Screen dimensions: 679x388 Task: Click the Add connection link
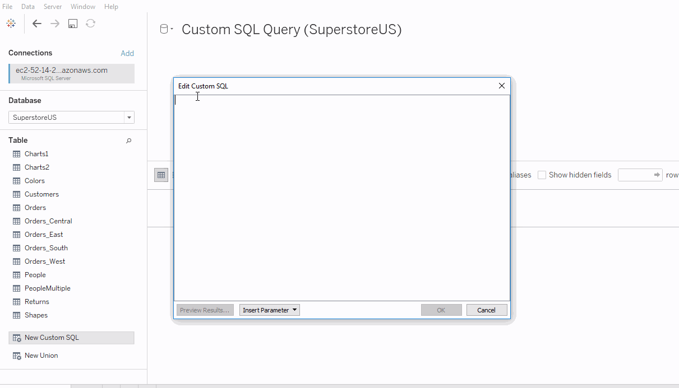pos(127,53)
